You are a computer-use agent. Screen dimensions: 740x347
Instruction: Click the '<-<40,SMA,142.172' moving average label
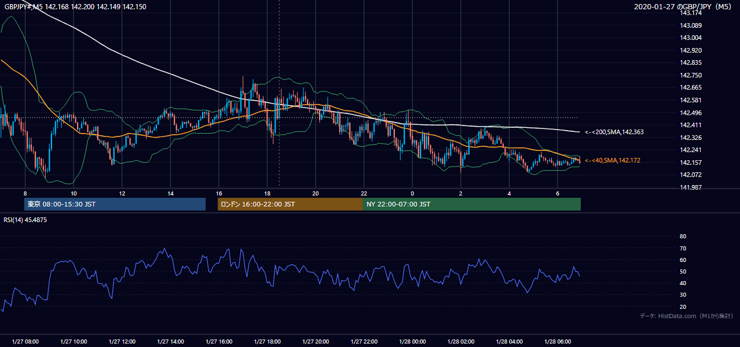(613, 160)
